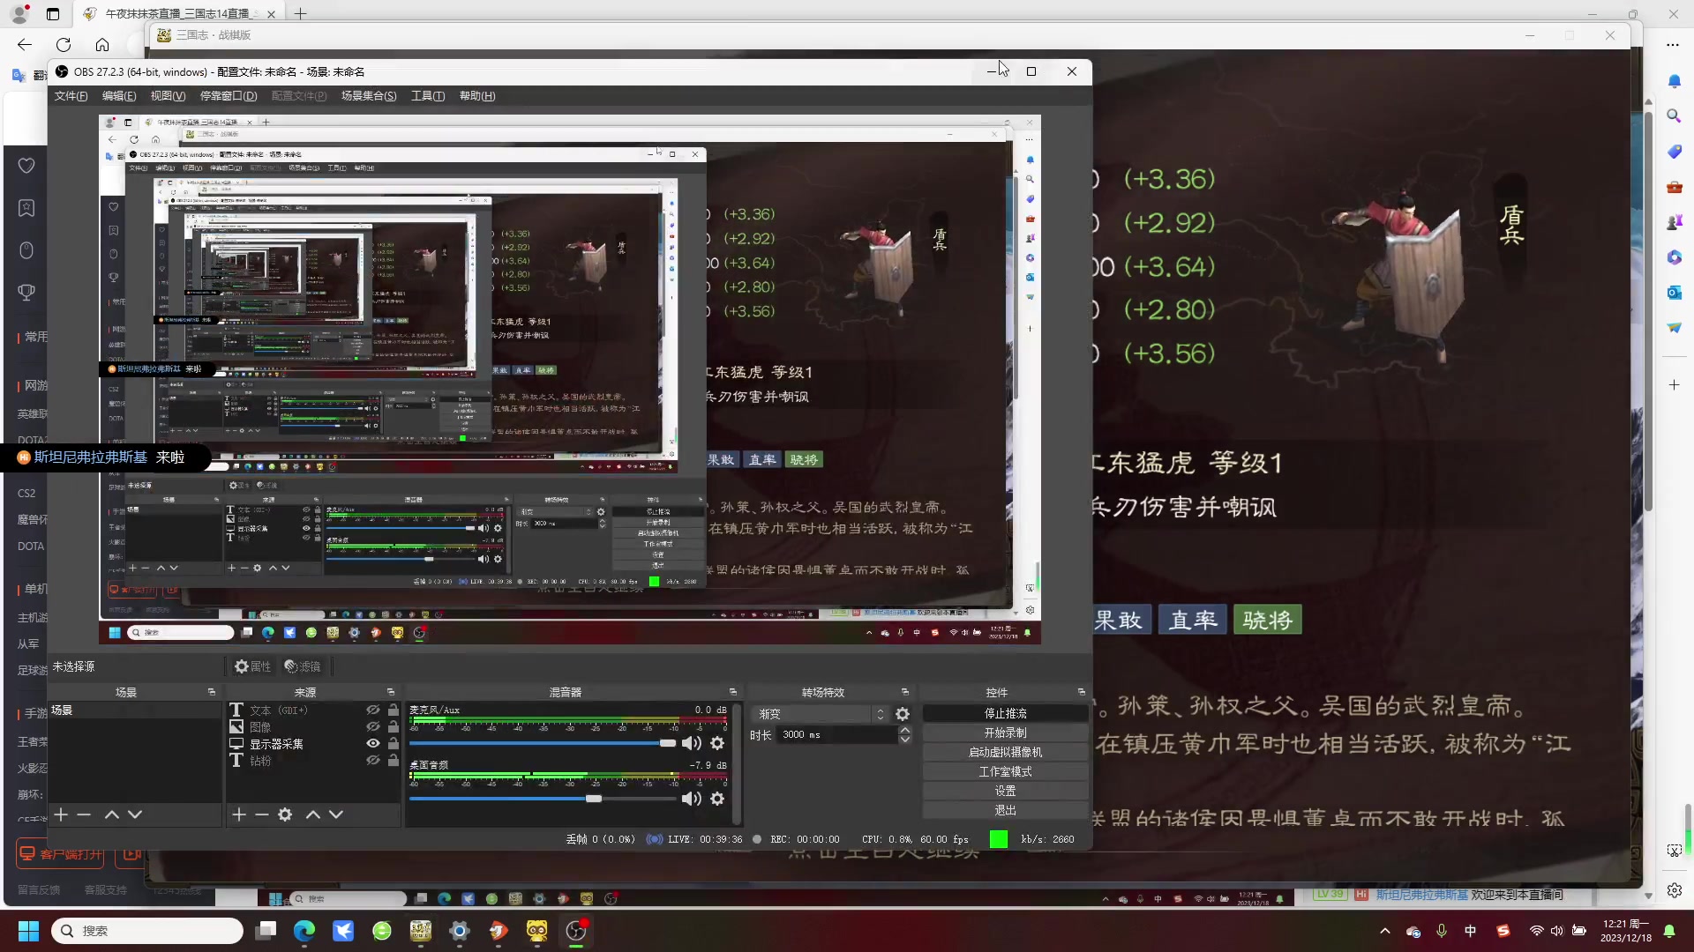
Task: Move the selected source down
Action: point(336,814)
